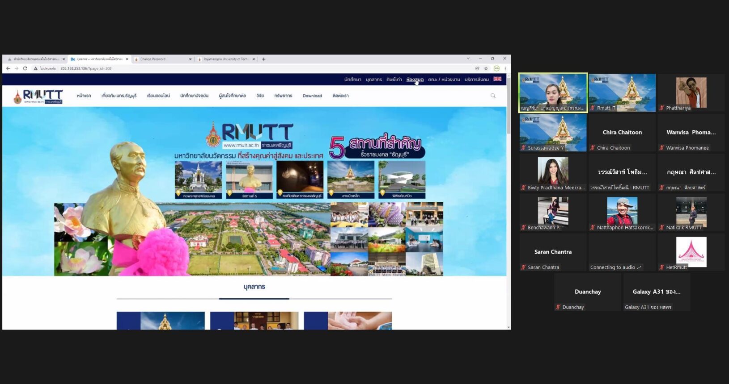The image size is (729, 384).
Task: Click the บุคลากร section heading
Action: 254,287
